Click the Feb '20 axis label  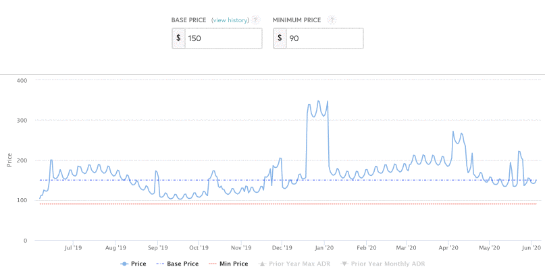(366, 248)
